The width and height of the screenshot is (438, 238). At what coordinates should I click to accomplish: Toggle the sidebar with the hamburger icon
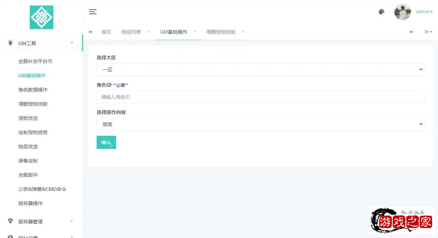tap(93, 11)
